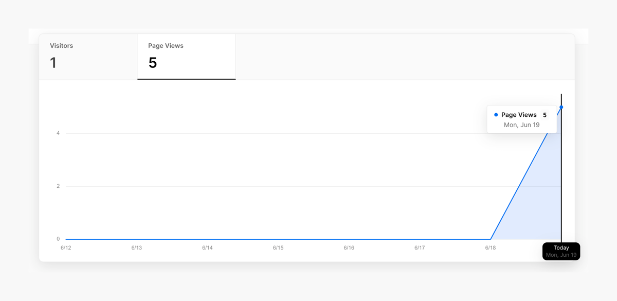
Task: Click the y-axis value 0
Action: click(x=58, y=239)
